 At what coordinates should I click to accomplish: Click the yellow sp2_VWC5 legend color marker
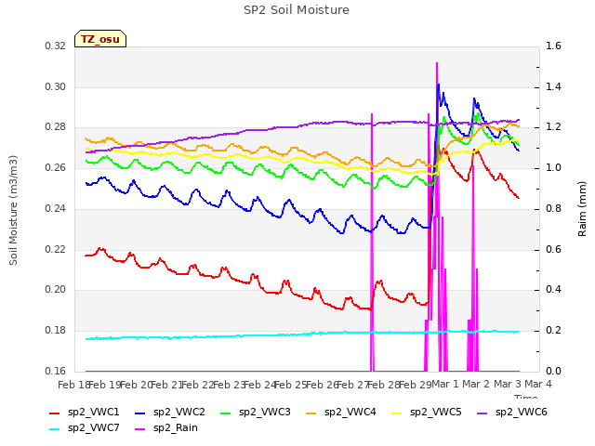(x=397, y=413)
